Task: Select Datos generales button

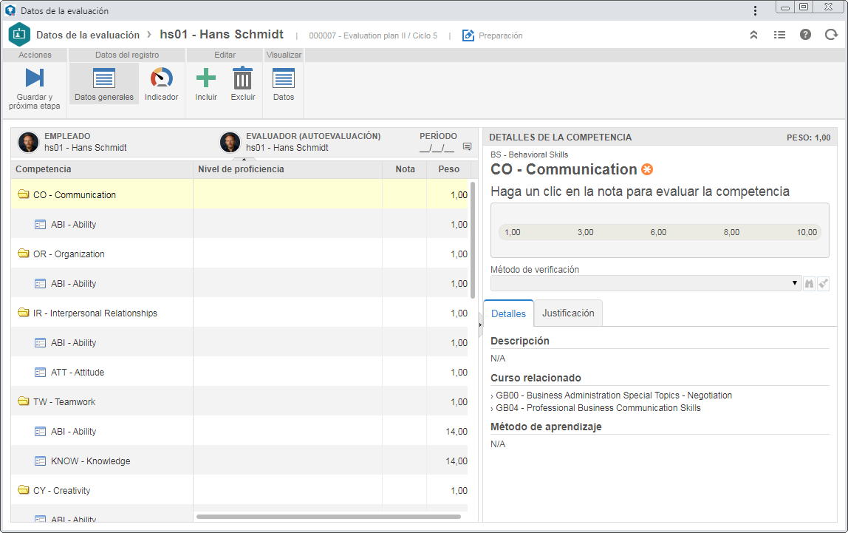Action: [x=104, y=84]
